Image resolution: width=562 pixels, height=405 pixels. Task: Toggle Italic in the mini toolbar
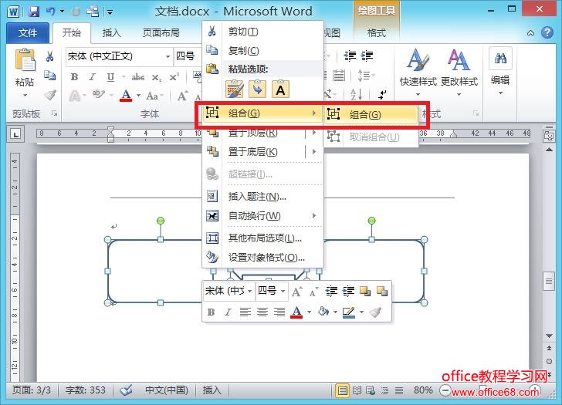point(228,312)
